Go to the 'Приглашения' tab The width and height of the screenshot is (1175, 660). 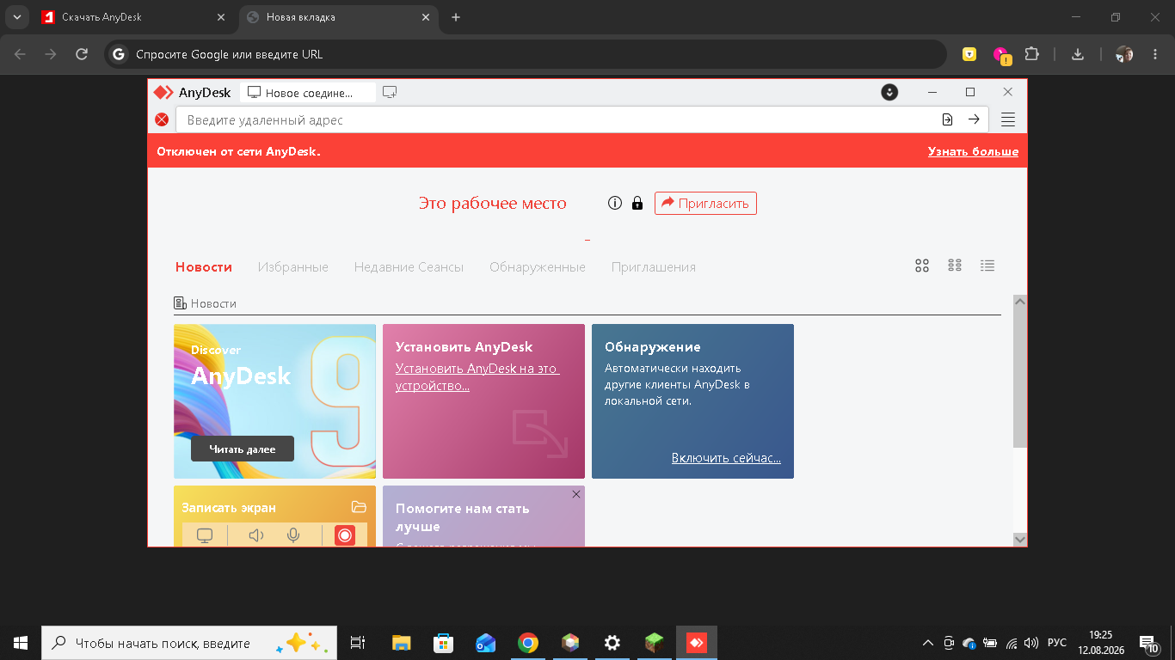tap(654, 267)
